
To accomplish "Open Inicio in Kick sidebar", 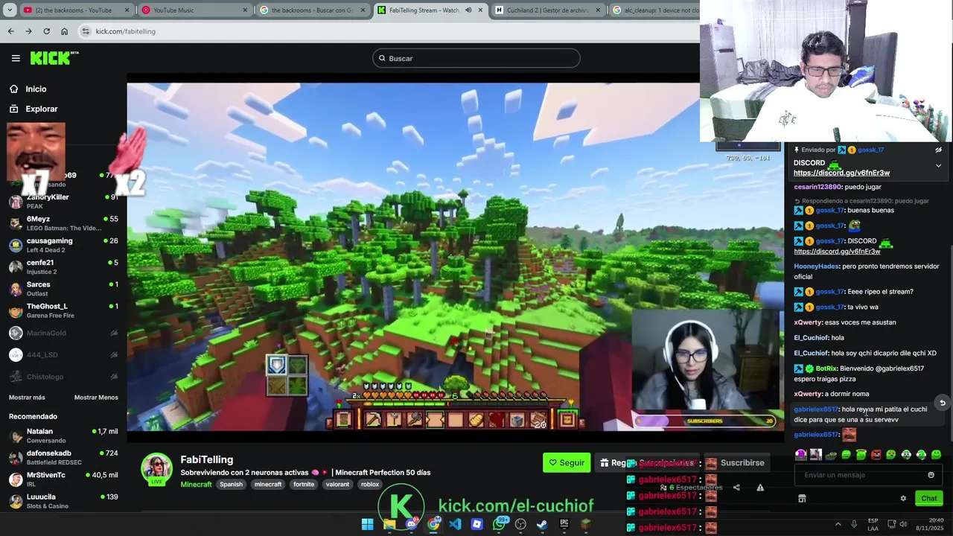I will [x=36, y=89].
